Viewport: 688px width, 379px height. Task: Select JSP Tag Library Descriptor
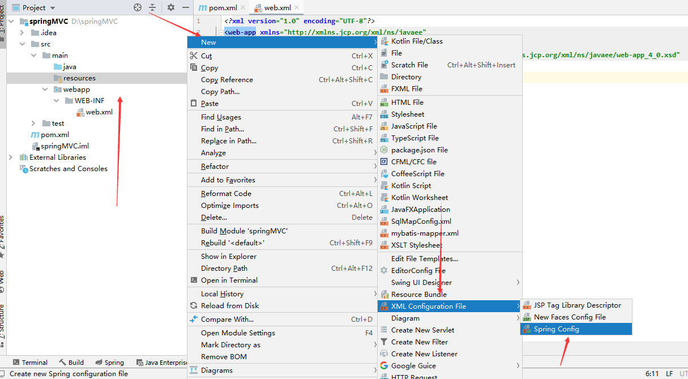pos(576,305)
